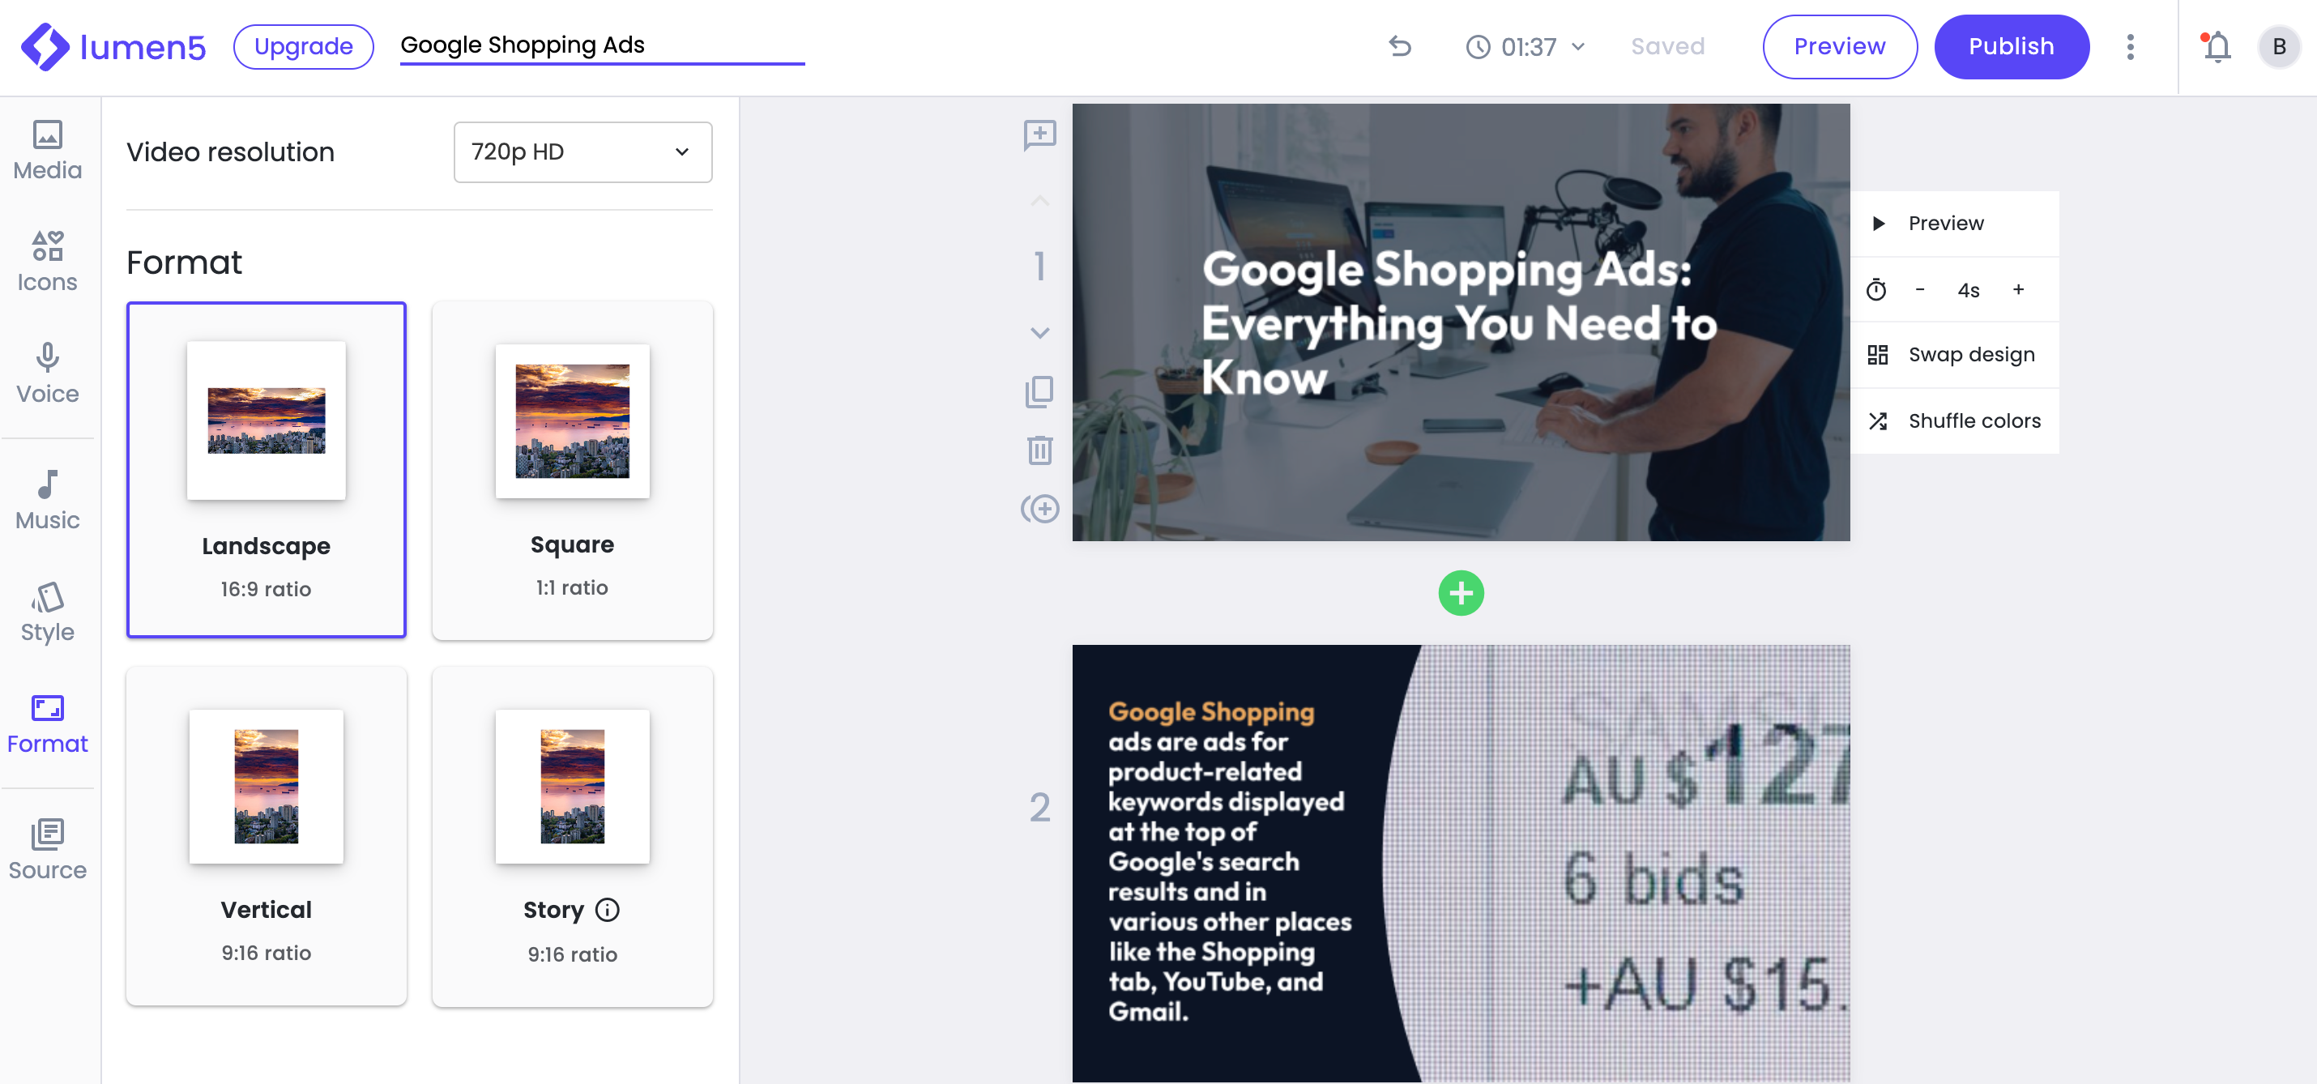Move scene 1 up with the chevron
Image resolution: width=2317 pixels, height=1084 pixels.
coord(1039,201)
